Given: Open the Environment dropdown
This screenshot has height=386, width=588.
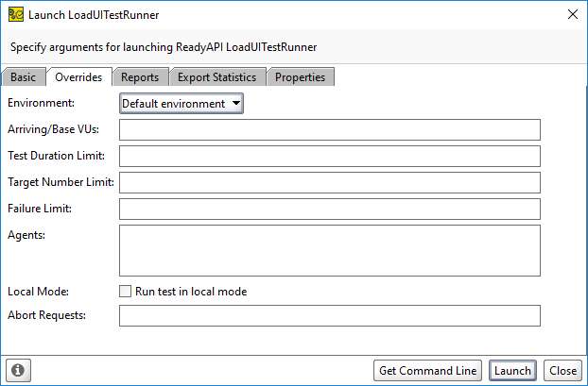Looking at the screenshot, I should click(182, 103).
